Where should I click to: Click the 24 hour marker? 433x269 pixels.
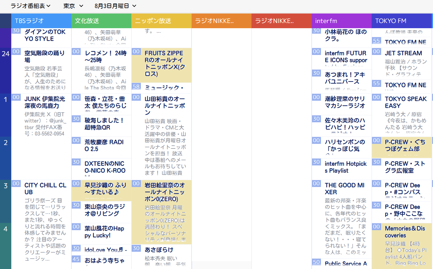point(5,54)
